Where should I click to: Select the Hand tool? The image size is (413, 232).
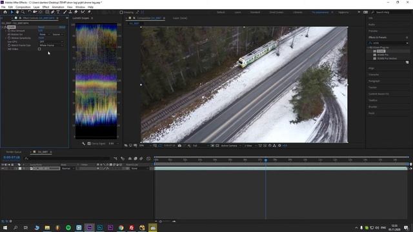point(17,12)
